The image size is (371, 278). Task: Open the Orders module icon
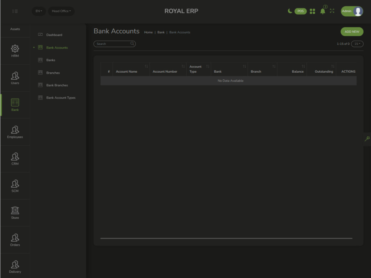[x=15, y=238]
